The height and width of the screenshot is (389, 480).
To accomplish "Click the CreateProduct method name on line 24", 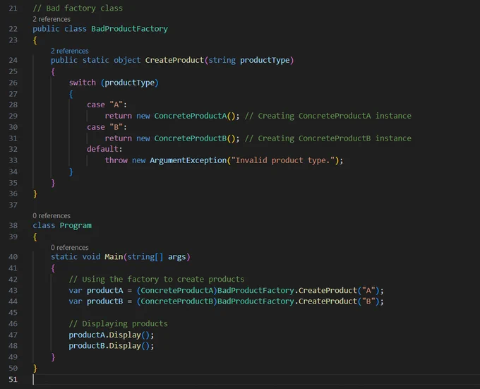I will coord(174,60).
